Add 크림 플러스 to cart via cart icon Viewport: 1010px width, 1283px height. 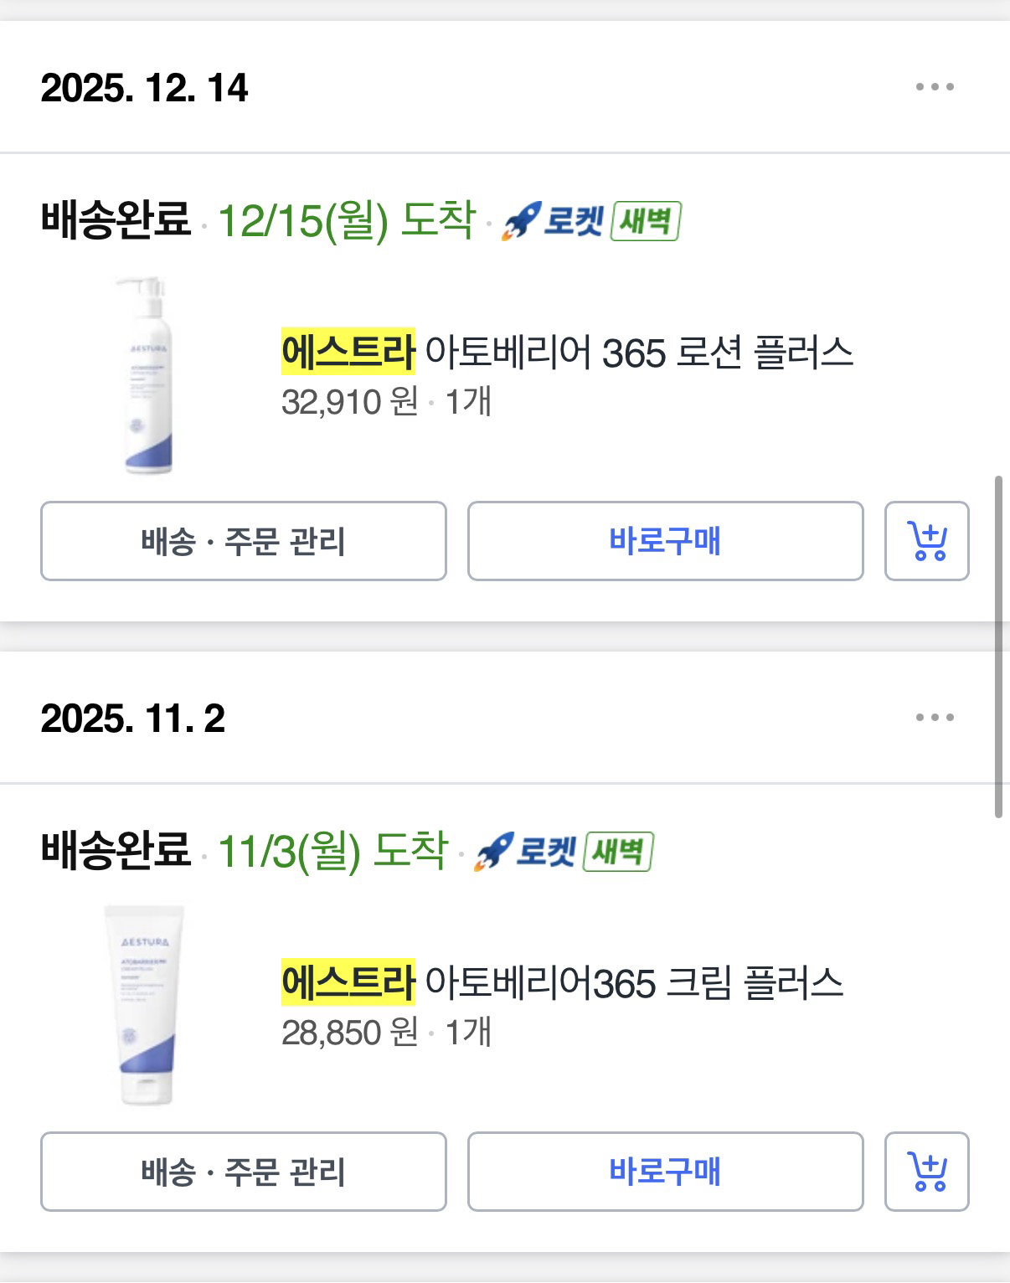[x=927, y=1172]
